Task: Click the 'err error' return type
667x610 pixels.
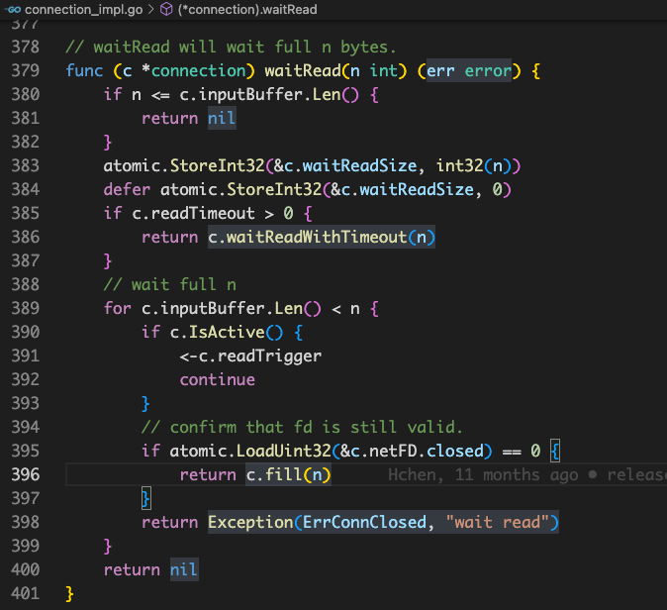Action: pos(469,70)
